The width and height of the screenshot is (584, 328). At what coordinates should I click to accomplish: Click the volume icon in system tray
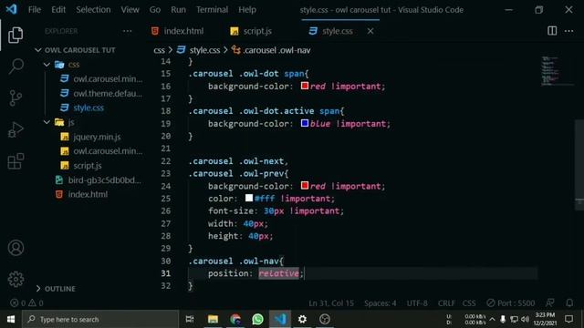(x=526, y=319)
